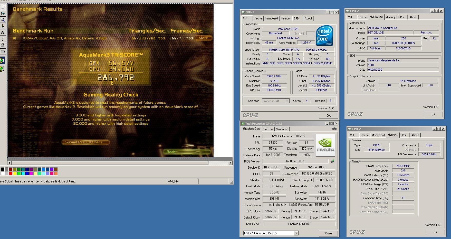Image resolution: width=451 pixels, height=239 pixels.
Task: Click the NB Frequency value 3054.6 MHz
Action: (x=429, y=154)
